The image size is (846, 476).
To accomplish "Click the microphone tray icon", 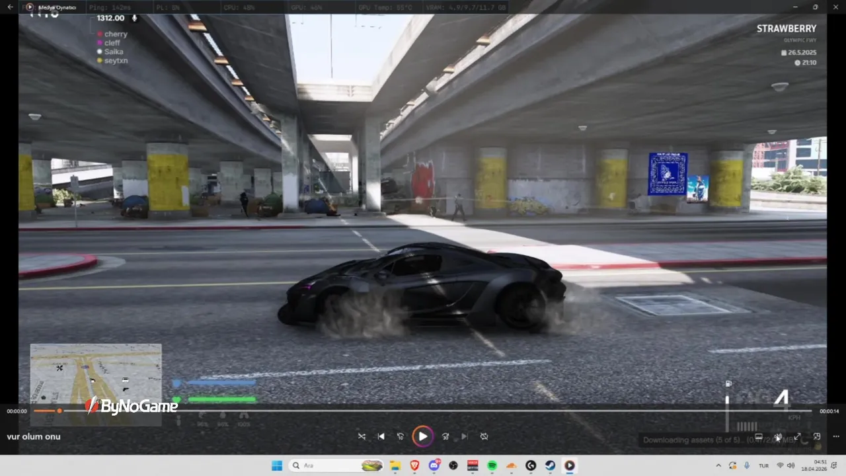I will tap(747, 465).
